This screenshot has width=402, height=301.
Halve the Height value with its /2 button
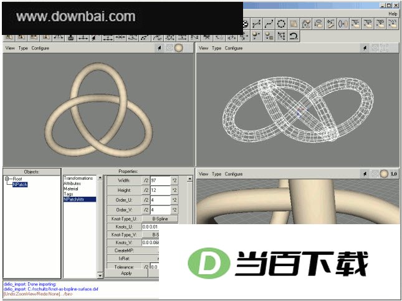(146, 190)
